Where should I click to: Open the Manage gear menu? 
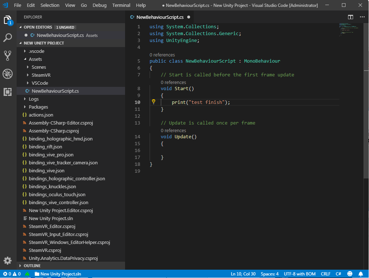(x=8, y=260)
